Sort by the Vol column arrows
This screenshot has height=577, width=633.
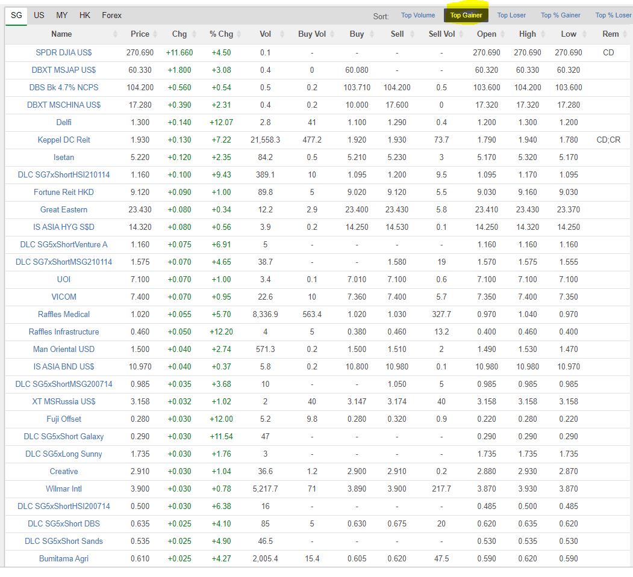tap(282, 34)
